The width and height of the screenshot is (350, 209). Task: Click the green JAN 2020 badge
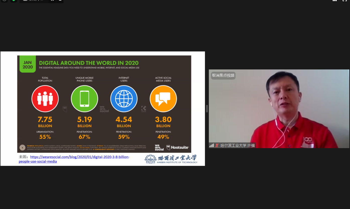point(28,65)
